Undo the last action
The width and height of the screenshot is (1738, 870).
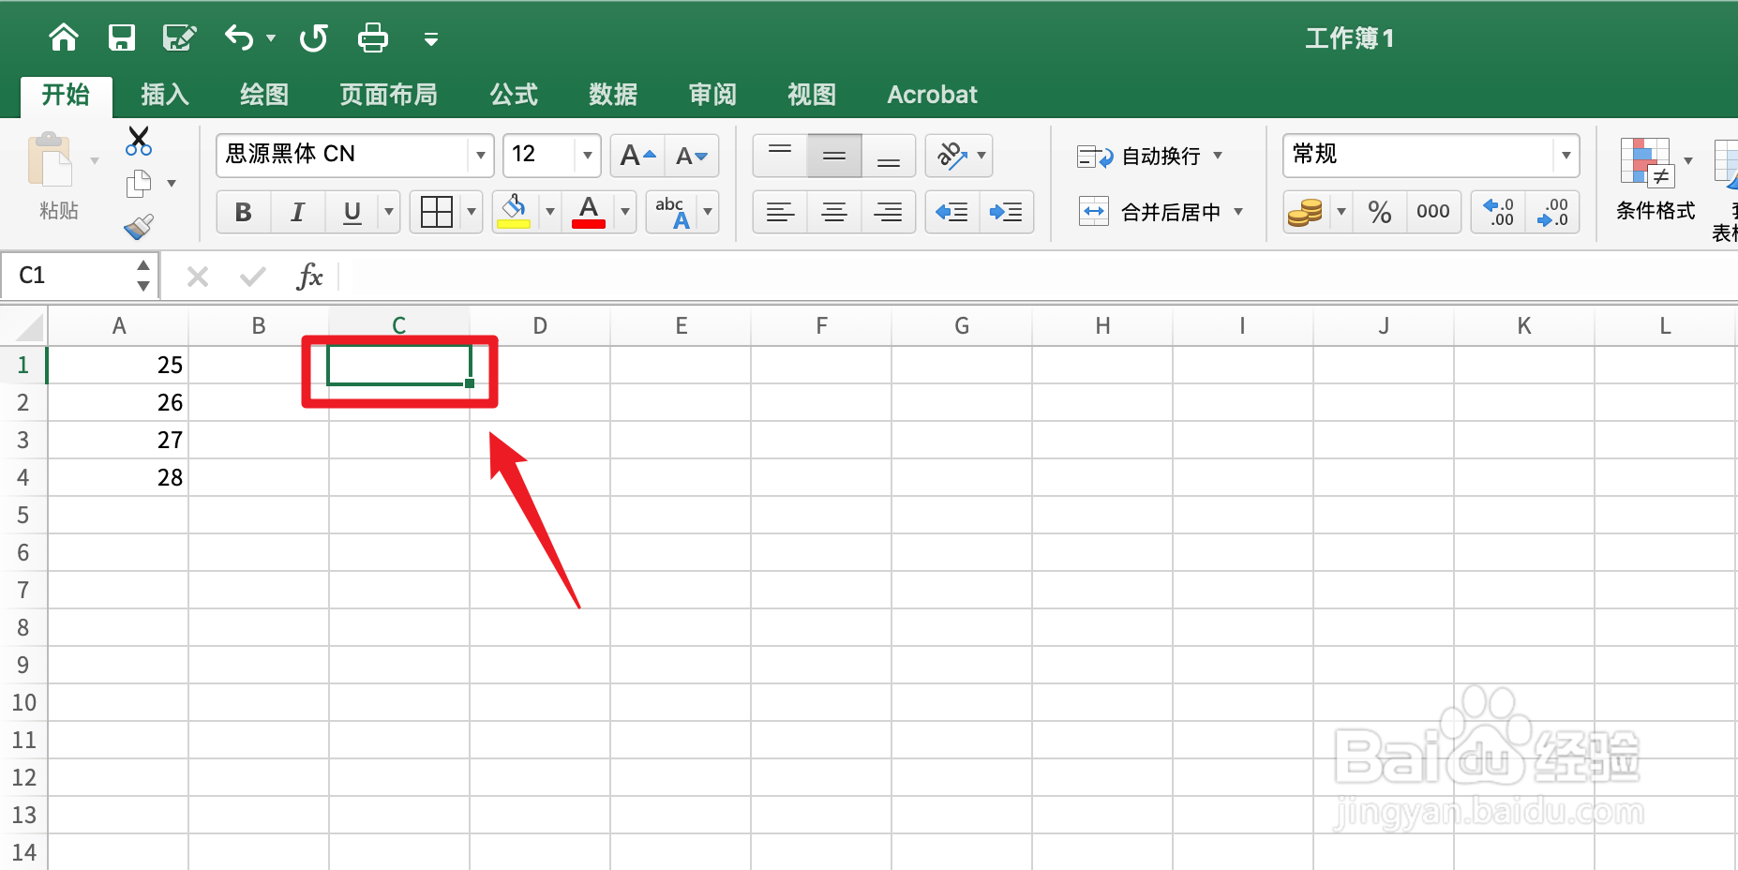[239, 37]
